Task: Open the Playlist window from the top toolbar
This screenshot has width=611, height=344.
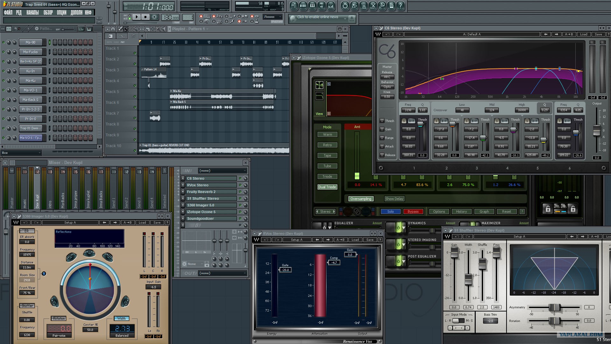Action: tap(294, 5)
